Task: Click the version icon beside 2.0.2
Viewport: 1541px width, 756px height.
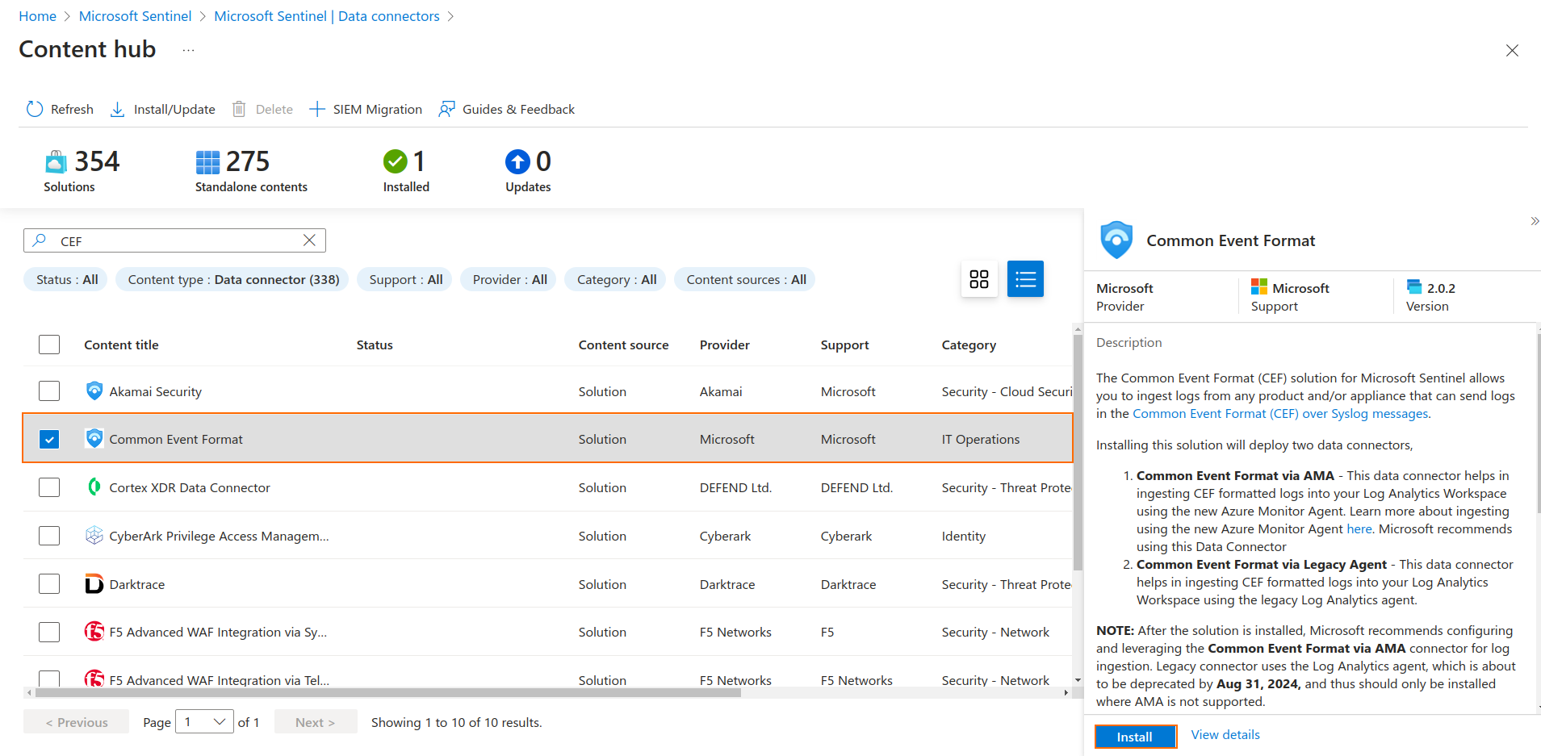Action: (x=1414, y=286)
